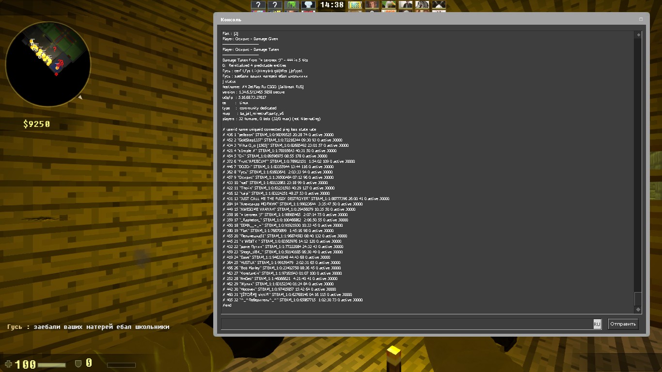Click the round timer showing 14:38
The width and height of the screenshot is (662, 372).
(331, 5)
